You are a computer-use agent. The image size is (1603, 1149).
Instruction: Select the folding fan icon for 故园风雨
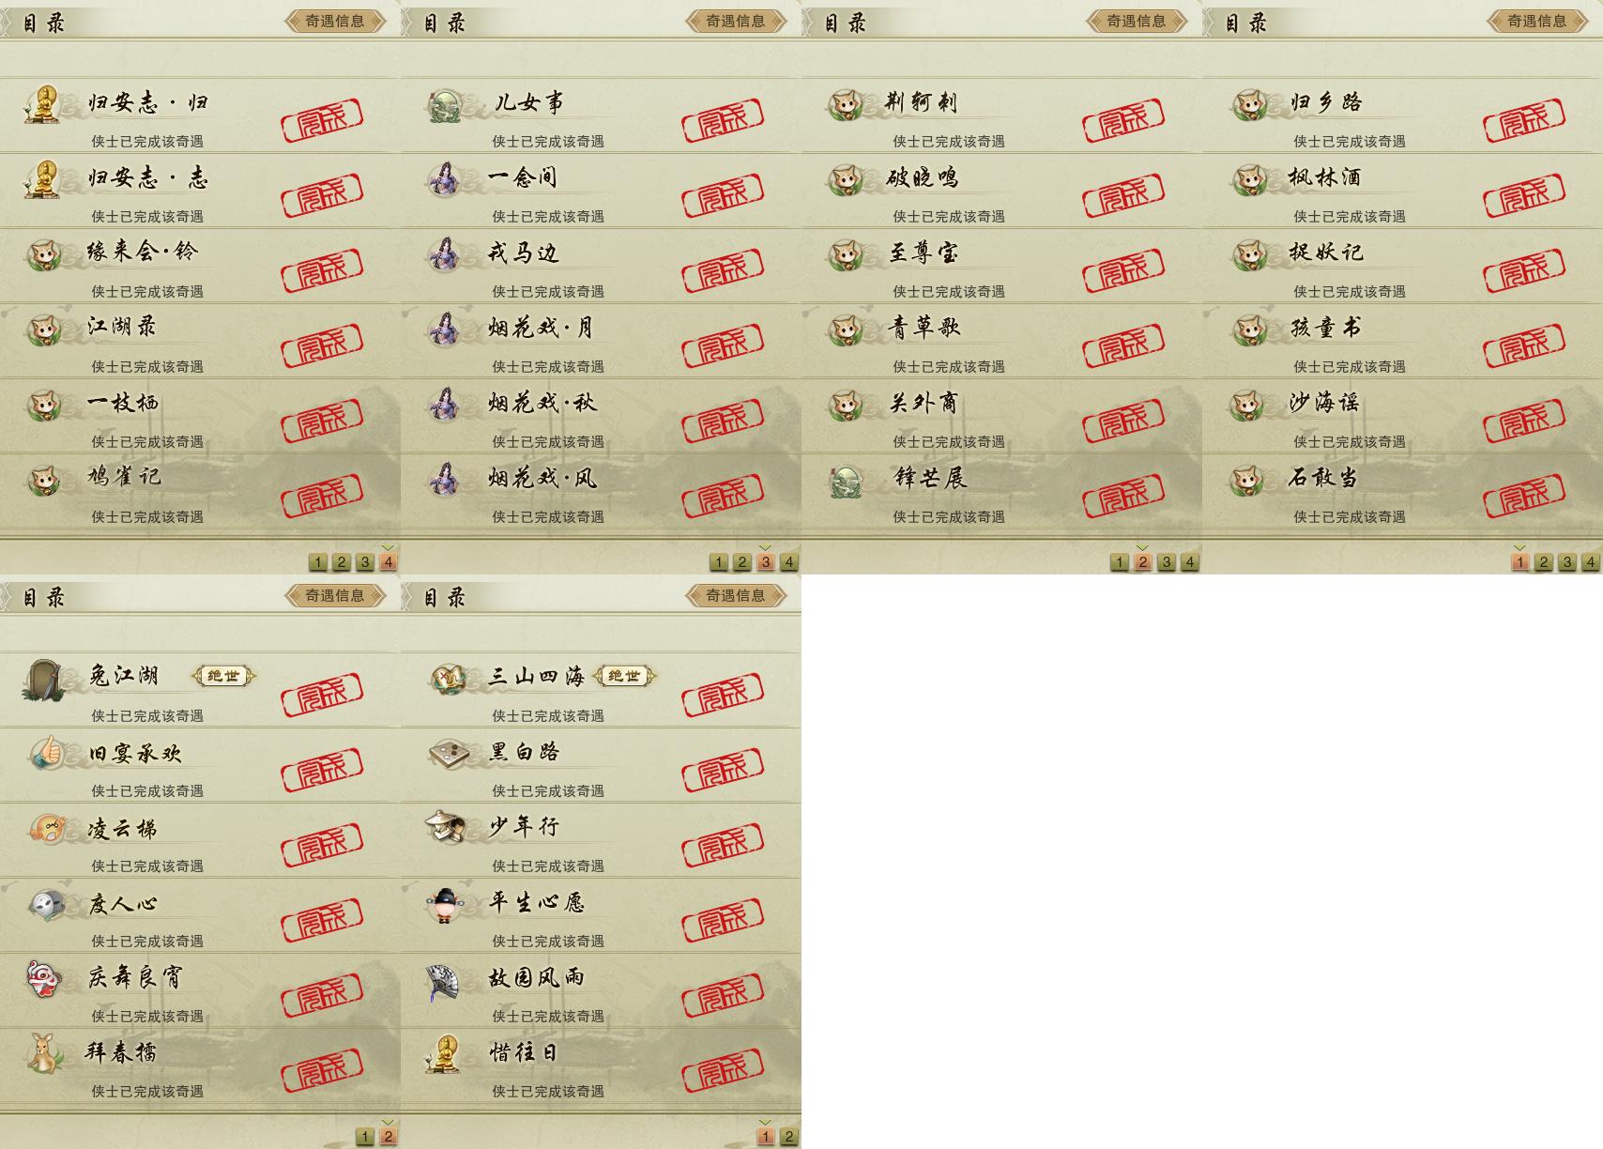coord(444,981)
